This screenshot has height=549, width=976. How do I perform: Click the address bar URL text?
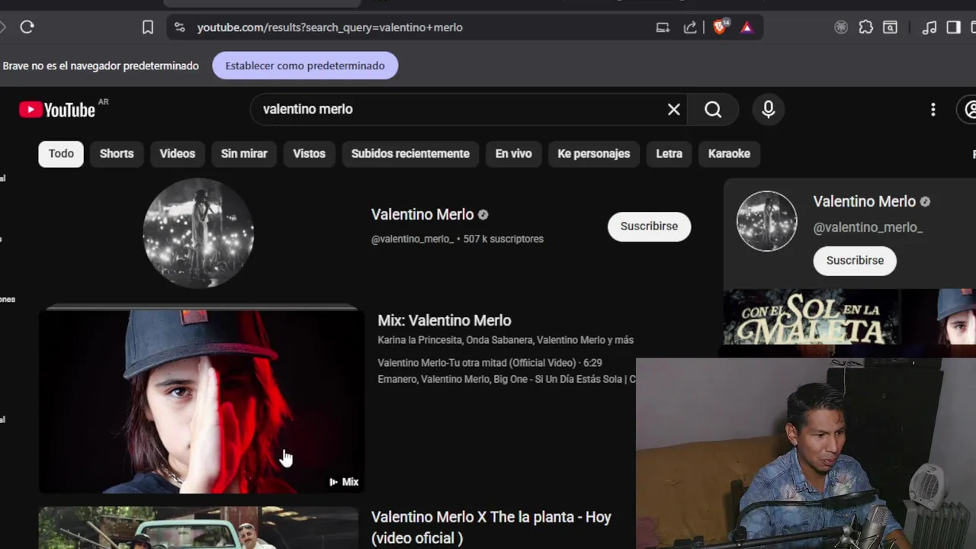329,27
